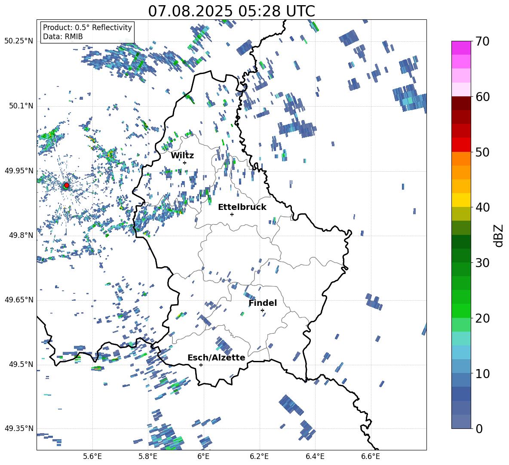
Task: Click the 49.8°N latitude label
Action: (x=21, y=235)
